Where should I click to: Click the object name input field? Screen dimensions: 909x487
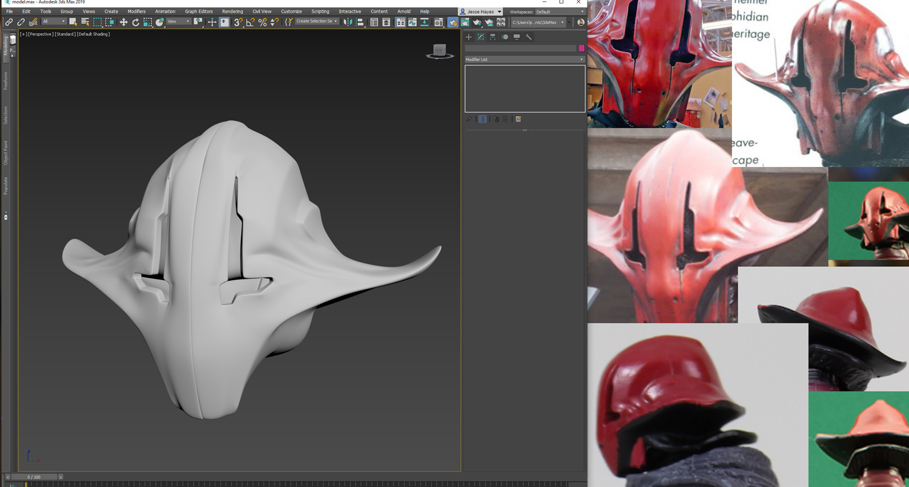point(521,48)
